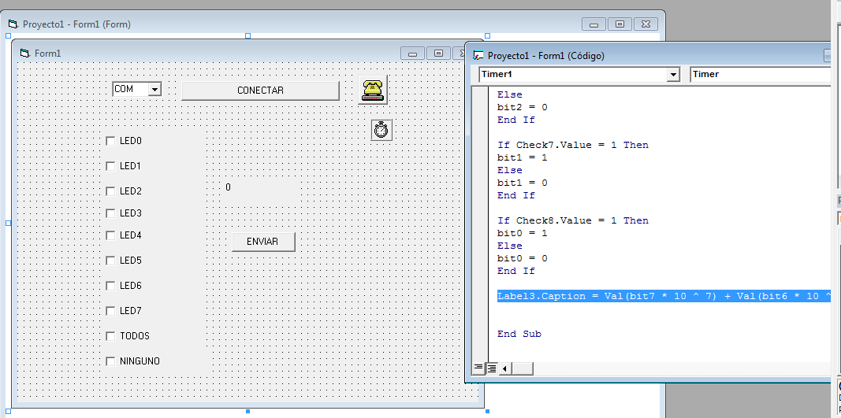
Task: Click the COM combo box text field
Action: [x=130, y=90]
